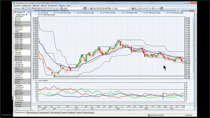Select MIX-12.17 in the instruments list
The image size is (210, 118).
point(22,51)
